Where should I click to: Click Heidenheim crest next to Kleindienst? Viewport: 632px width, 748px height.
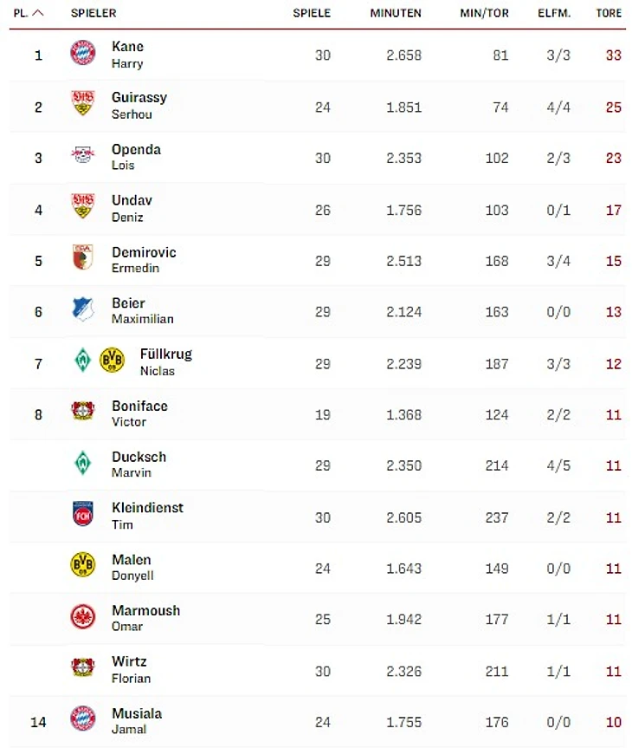83,514
